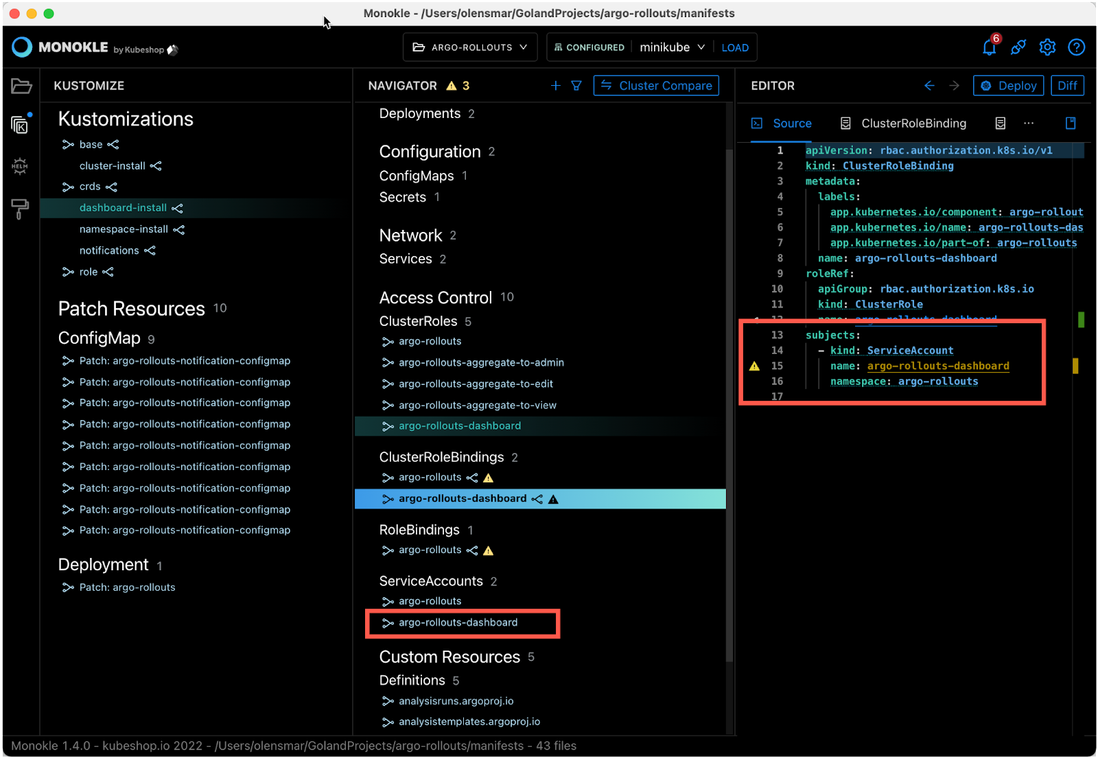This screenshot has height=759, width=1098.
Task: Select the namespace-install kustomization
Action: [x=124, y=229]
